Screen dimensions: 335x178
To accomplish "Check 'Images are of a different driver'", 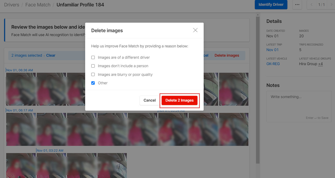I will (x=93, y=57).
